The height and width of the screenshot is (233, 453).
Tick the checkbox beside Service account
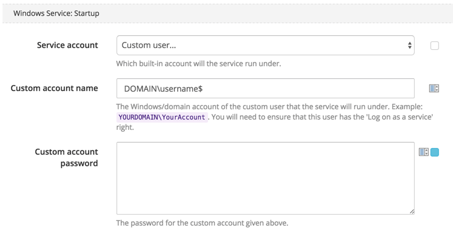(x=435, y=46)
